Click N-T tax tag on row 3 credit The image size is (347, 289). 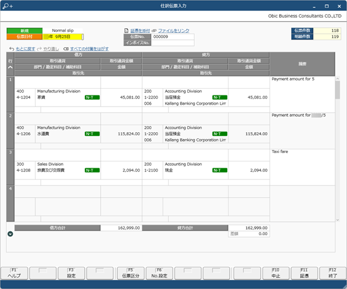(220, 170)
